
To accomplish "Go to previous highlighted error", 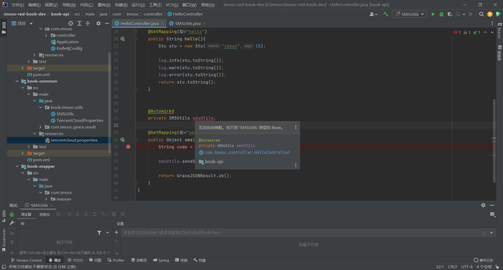I will tap(485, 32).
